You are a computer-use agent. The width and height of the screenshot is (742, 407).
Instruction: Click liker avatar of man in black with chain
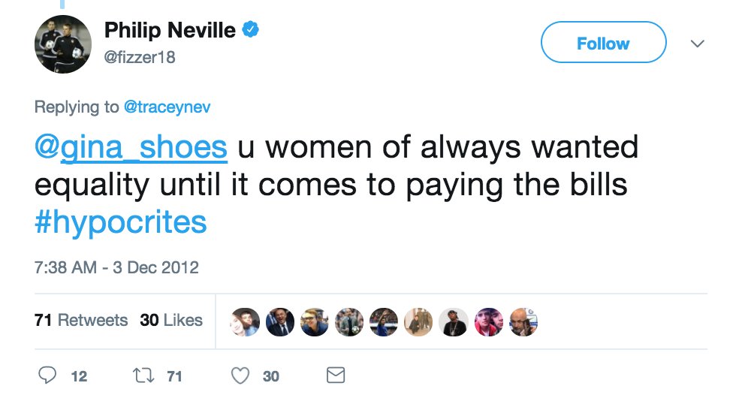pos(454,321)
